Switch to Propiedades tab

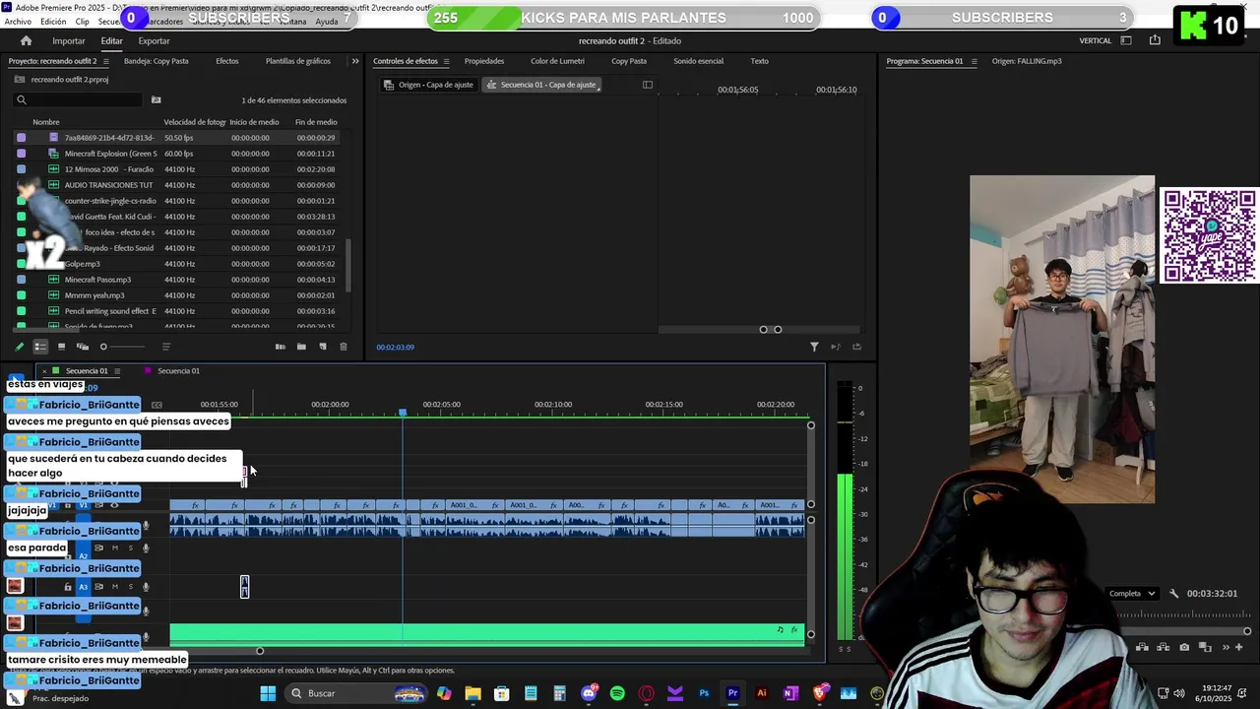click(484, 61)
